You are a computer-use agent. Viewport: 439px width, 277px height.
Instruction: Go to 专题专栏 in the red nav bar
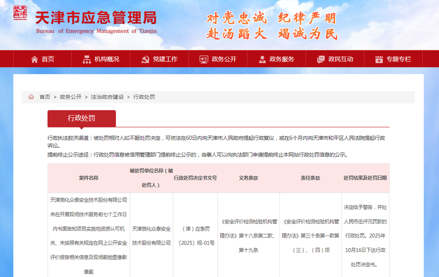point(398,59)
